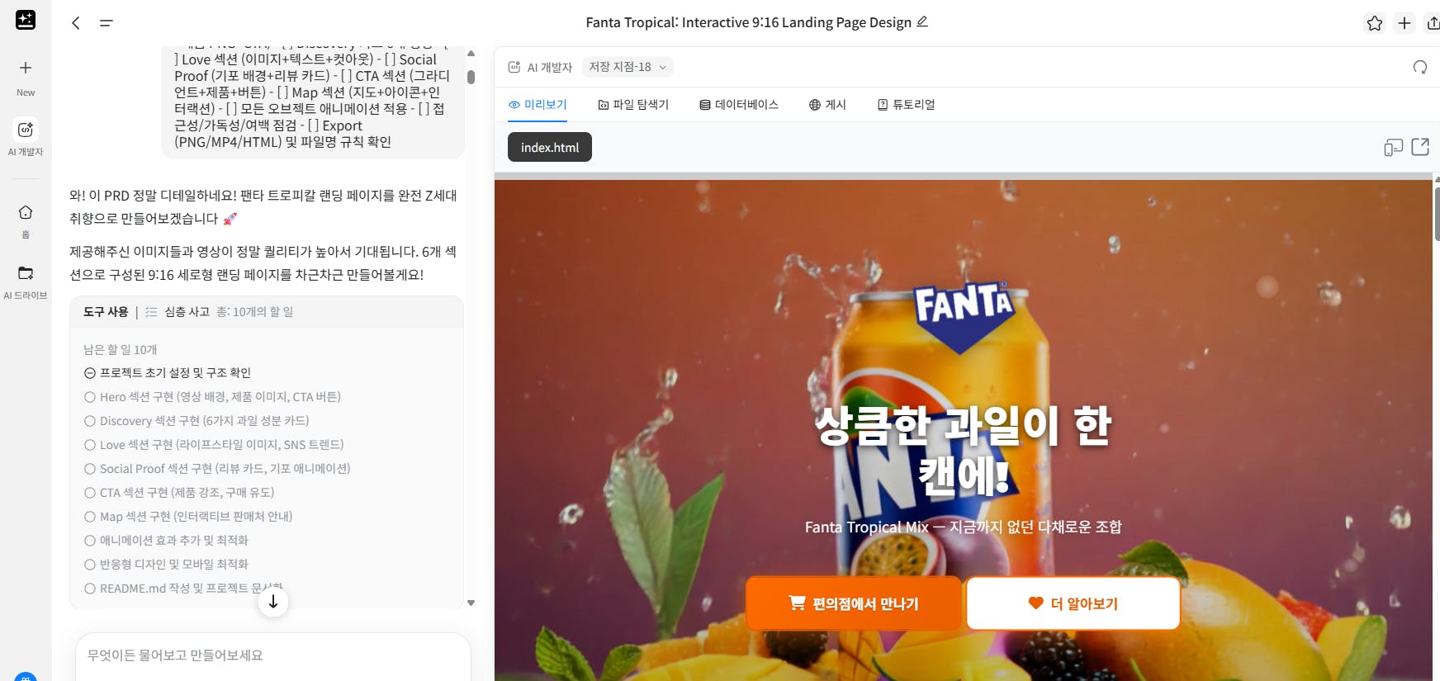This screenshot has height=681, width=1440.
Task: Go back with the left arrow icon
Action: pyautogui.click(x=76, y=23)
